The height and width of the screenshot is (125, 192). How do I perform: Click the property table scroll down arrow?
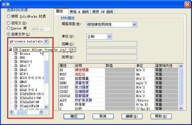pos(181,108)
